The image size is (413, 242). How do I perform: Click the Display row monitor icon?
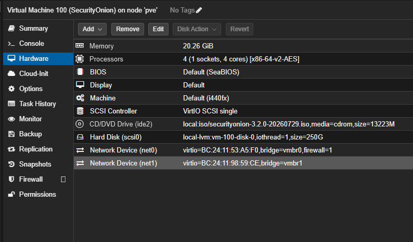click(x=80, y=85)
